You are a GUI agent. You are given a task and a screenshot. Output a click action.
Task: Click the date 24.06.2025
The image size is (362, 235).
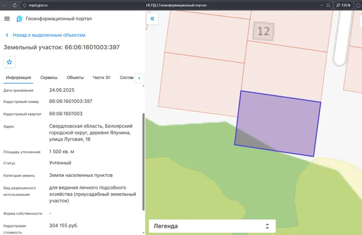pyautogui.click(x=62, y=90)
